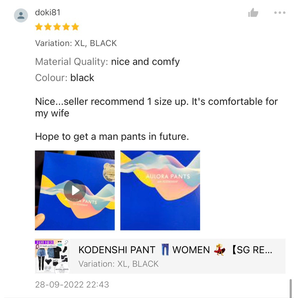
Task: Click the review timestamp 28-09-2022 22:43
Action: coord(72,285)
